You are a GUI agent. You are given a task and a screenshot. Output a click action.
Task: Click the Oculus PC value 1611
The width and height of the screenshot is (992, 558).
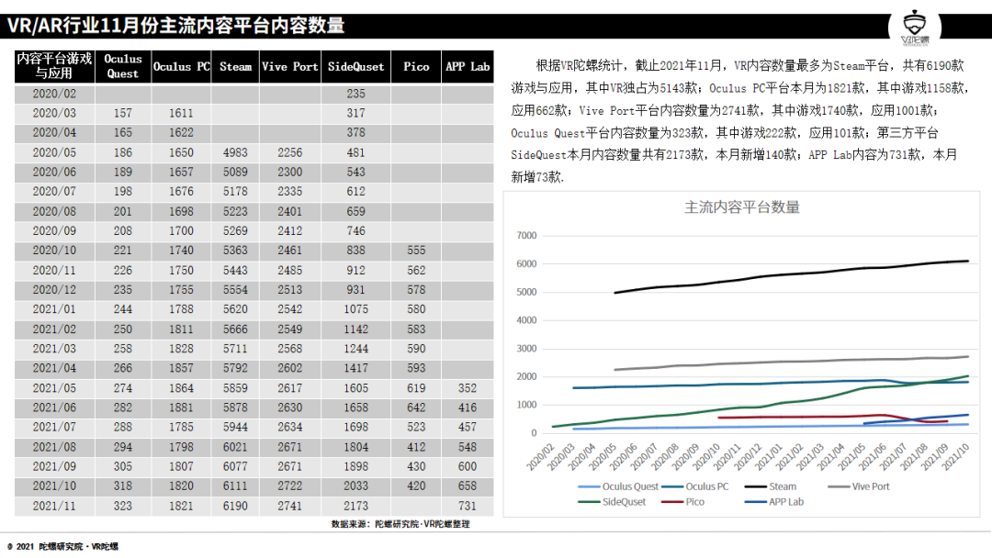(181, 113)
